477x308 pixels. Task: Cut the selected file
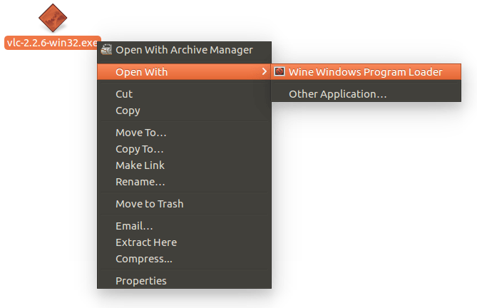tap(184, 94)
